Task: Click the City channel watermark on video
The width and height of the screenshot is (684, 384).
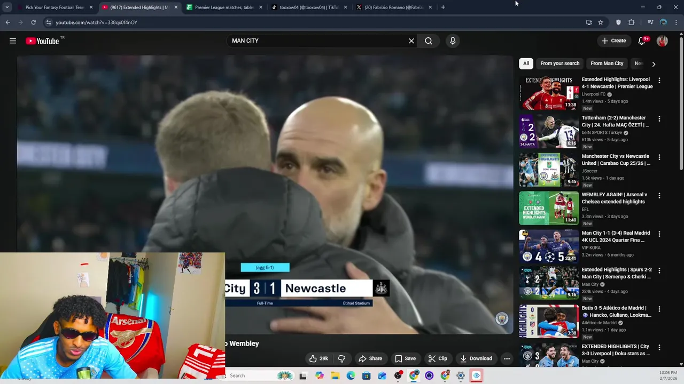Action: [502, 318]
